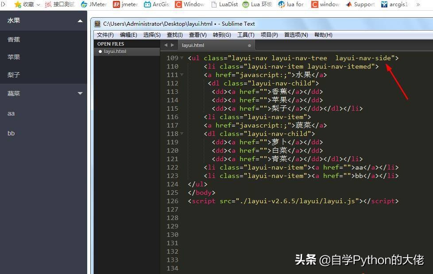Open the 查看(V) menu
Viewport: 433px width, 274px height.
pos(198,35)
